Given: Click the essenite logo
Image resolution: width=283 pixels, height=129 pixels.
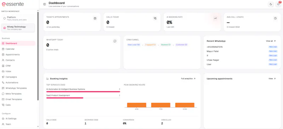Looking at the screenshot, I should [13, 4].
